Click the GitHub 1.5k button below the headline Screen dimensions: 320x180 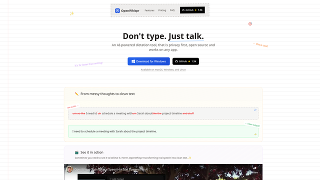tap(185, 61)
